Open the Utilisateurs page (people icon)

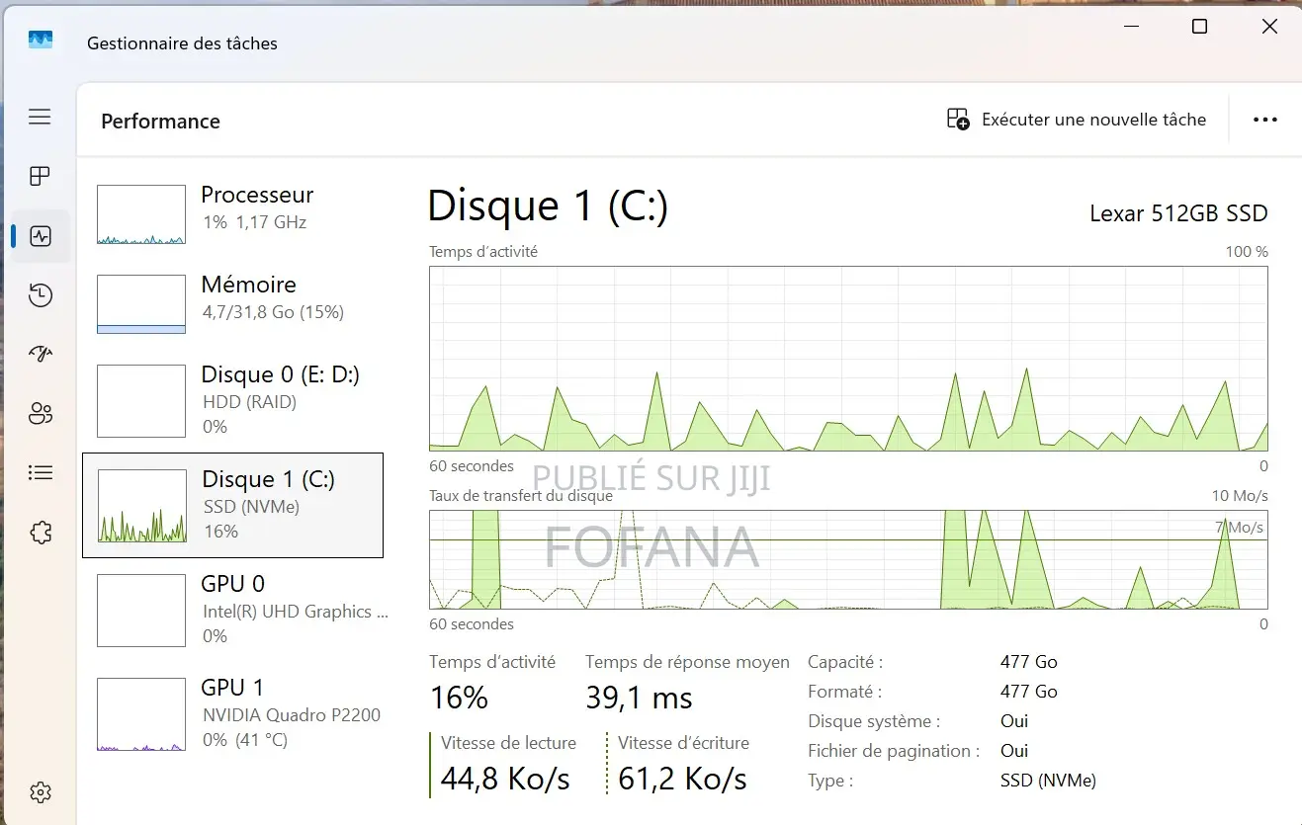pos(40,413)
